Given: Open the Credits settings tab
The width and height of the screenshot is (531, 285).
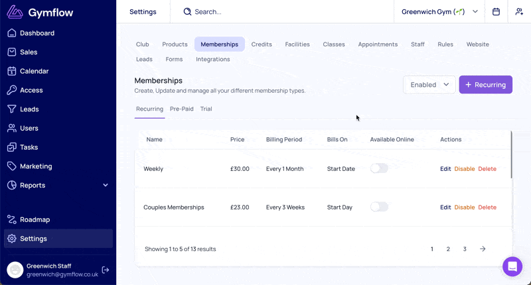Looking at the screenshot, I should tap(262, 44).
